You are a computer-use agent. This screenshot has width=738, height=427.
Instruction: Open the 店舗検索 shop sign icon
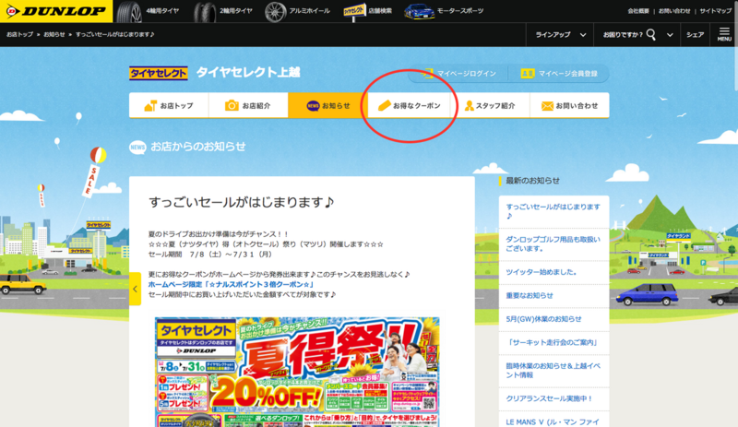point(354,11)
